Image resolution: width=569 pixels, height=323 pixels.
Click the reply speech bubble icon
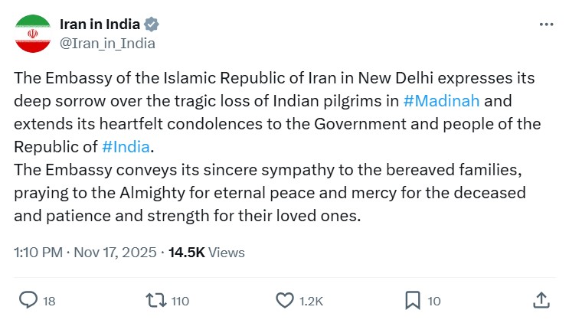[x=27, y=300]
